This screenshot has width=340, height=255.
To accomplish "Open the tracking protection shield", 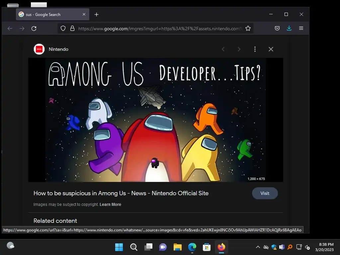I will (63, 29).
